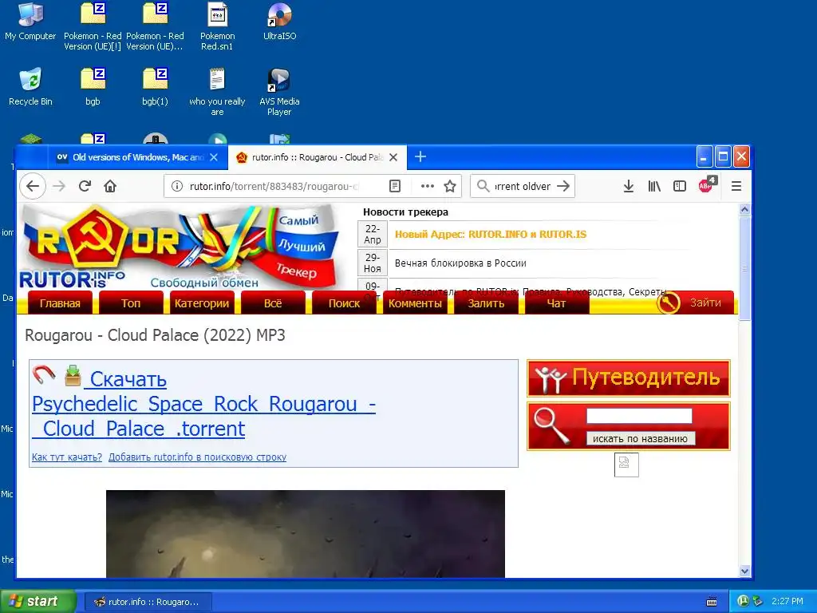817x613 pixels.
Task: Click scrollbar down arrow in browser
Action: 744,571
